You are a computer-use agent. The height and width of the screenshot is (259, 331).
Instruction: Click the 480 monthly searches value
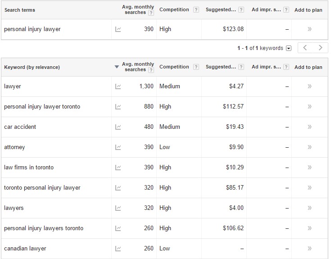point(149,127)
